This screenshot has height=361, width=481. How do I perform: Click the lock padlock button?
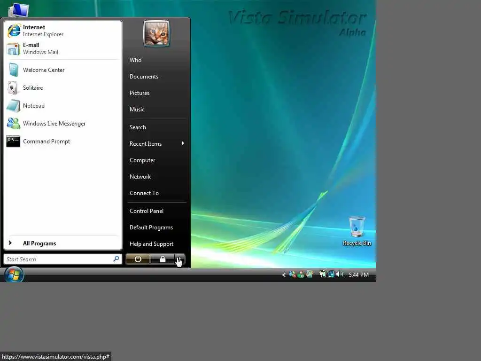click(162, 259)
